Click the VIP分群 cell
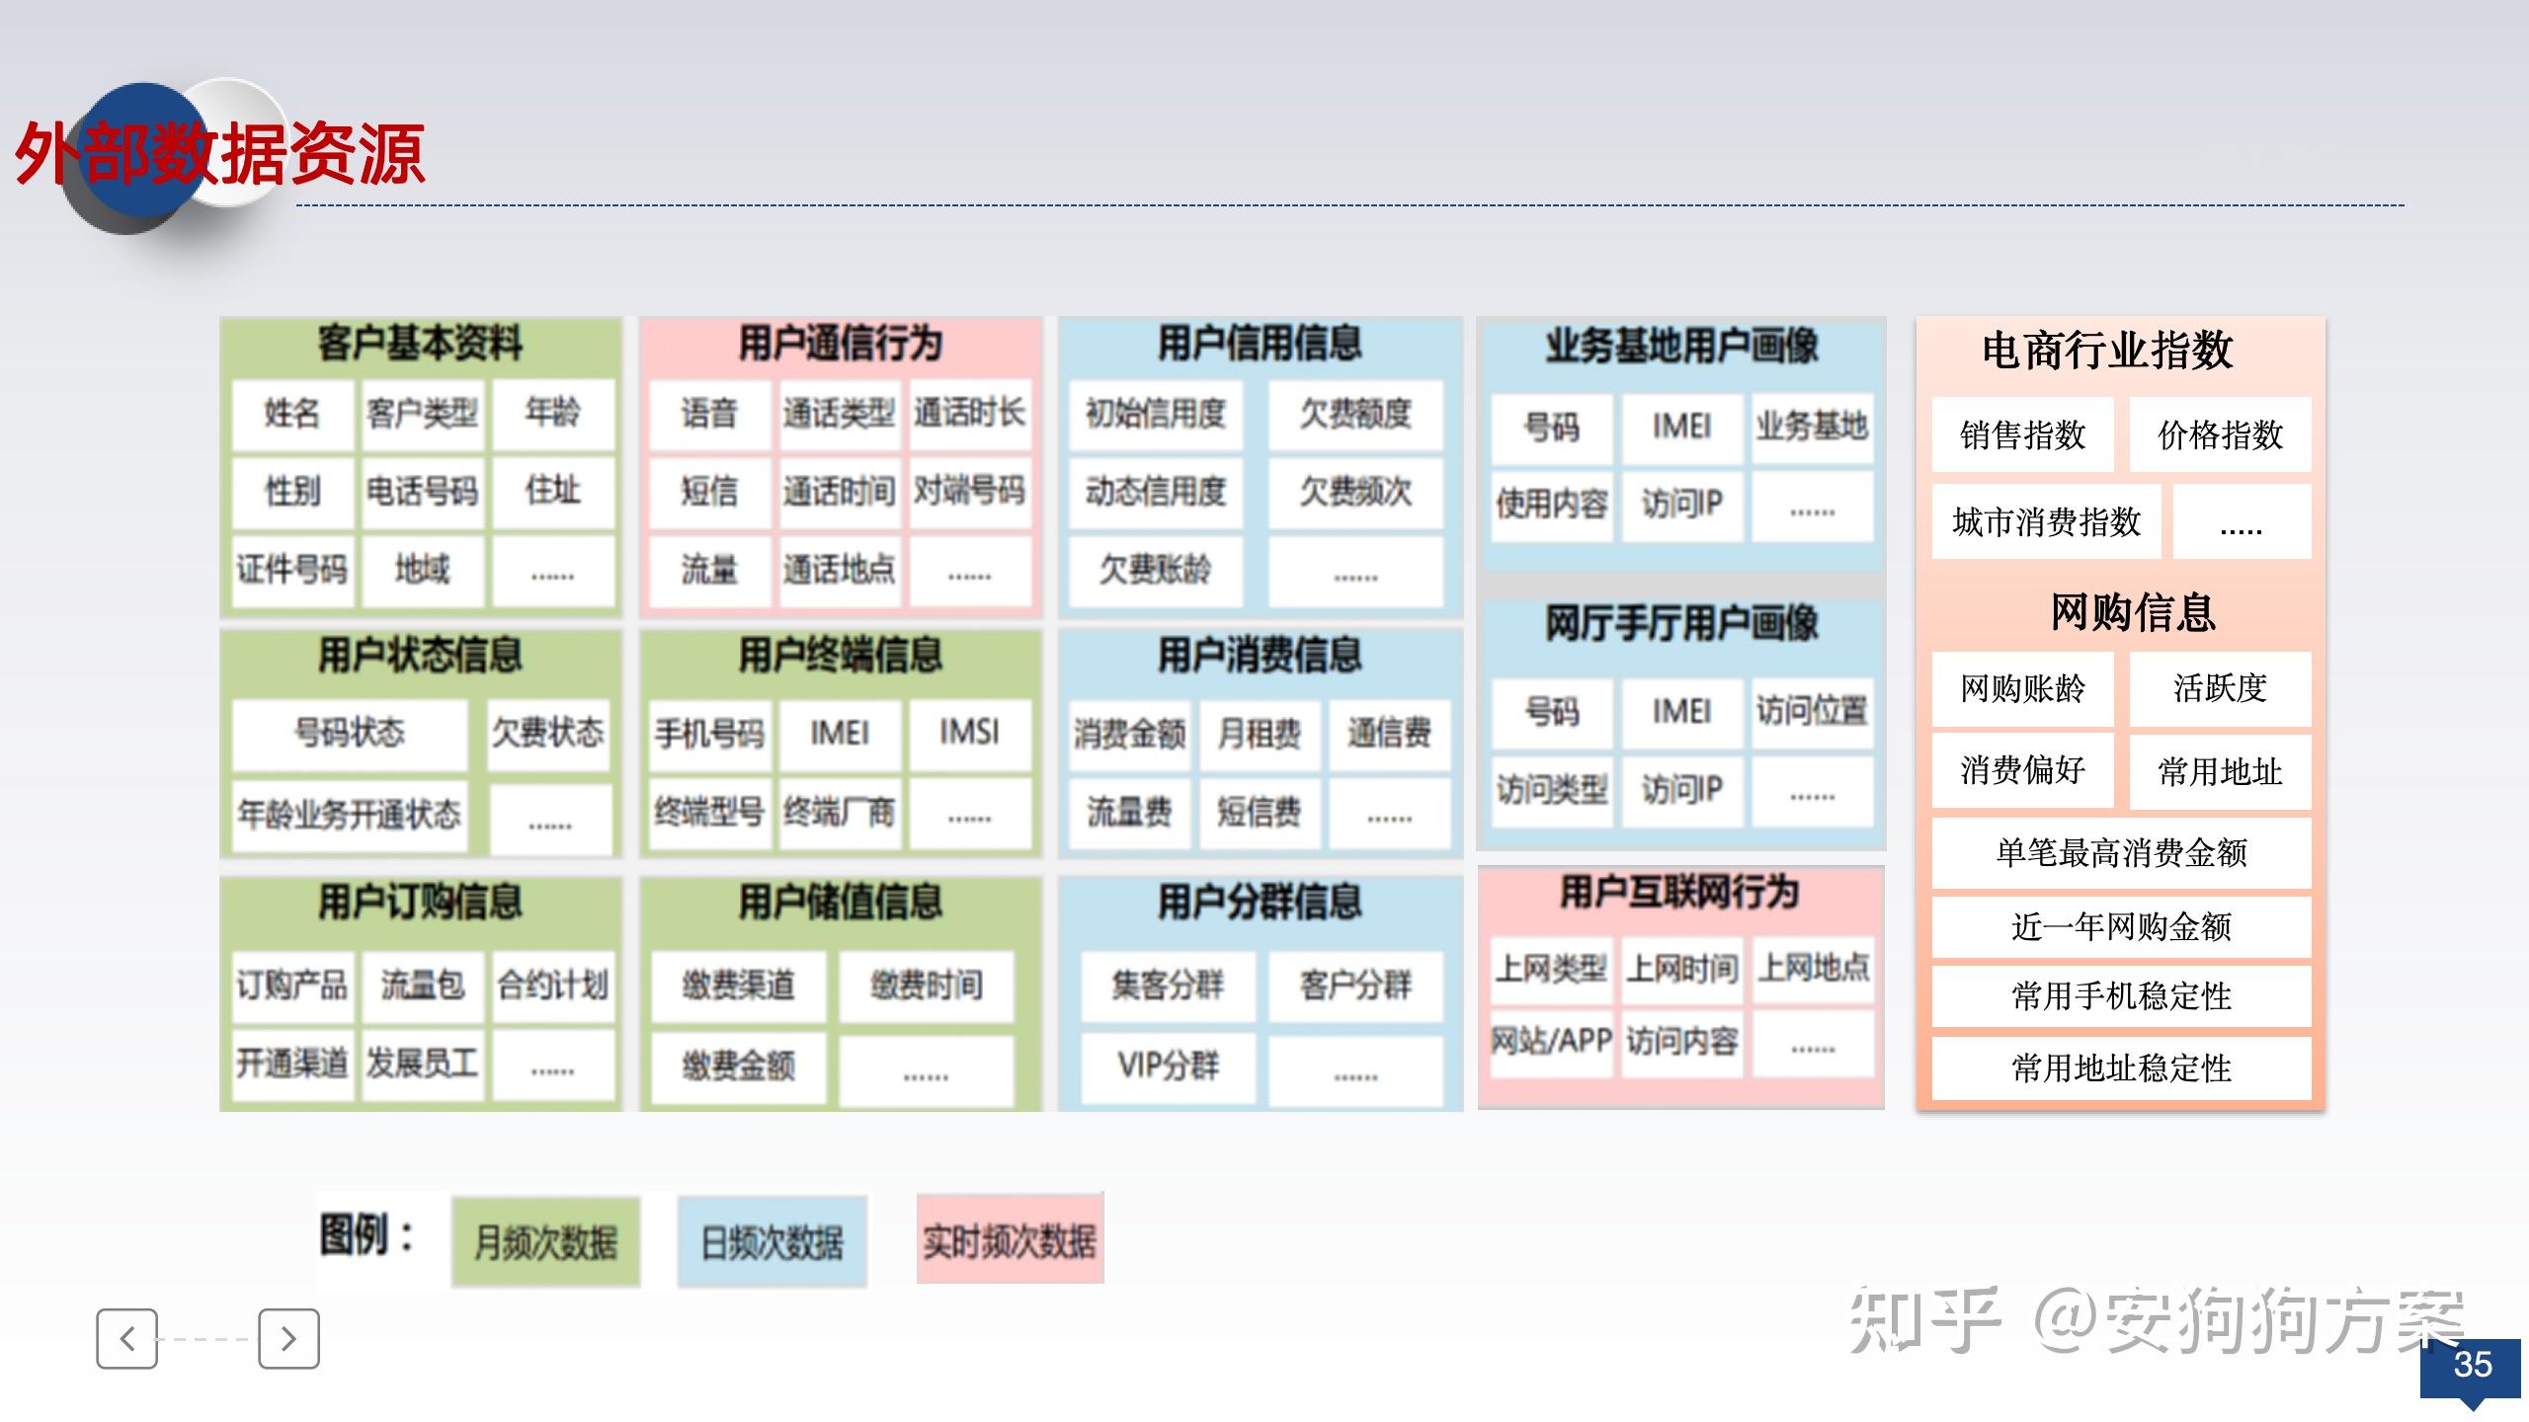The width and height of the screenshot is (2529, 1422). click(1169, 1066)
